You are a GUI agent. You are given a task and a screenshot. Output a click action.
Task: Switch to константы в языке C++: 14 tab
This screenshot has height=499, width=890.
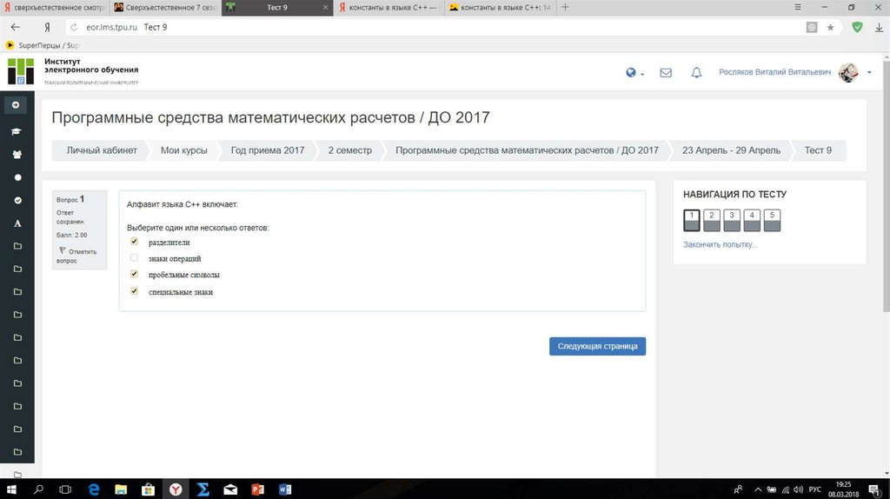[501, 7]
